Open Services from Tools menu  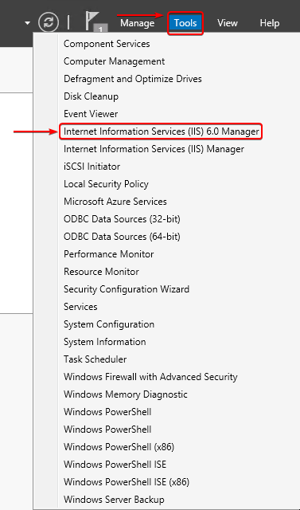(x=80, y=307)
